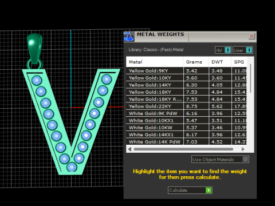The image size is (275, 206).
Task: Select the Yellow Gold:9KY row
Action: pyautogui.click(x=186, y=71)
